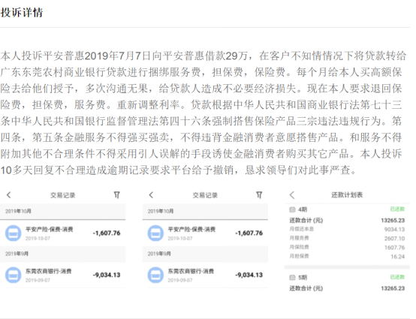416x319 pixels.
Task: Open filter icon in middle 交易记录 screenshot
Action: tap(259, 195)
